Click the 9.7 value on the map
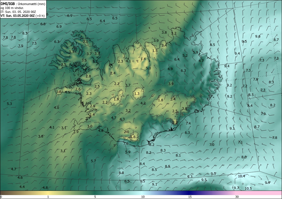 [236, 188]
